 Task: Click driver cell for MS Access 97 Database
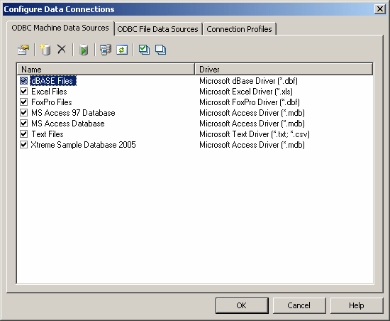pyautogui.click(x=252, y=113)
